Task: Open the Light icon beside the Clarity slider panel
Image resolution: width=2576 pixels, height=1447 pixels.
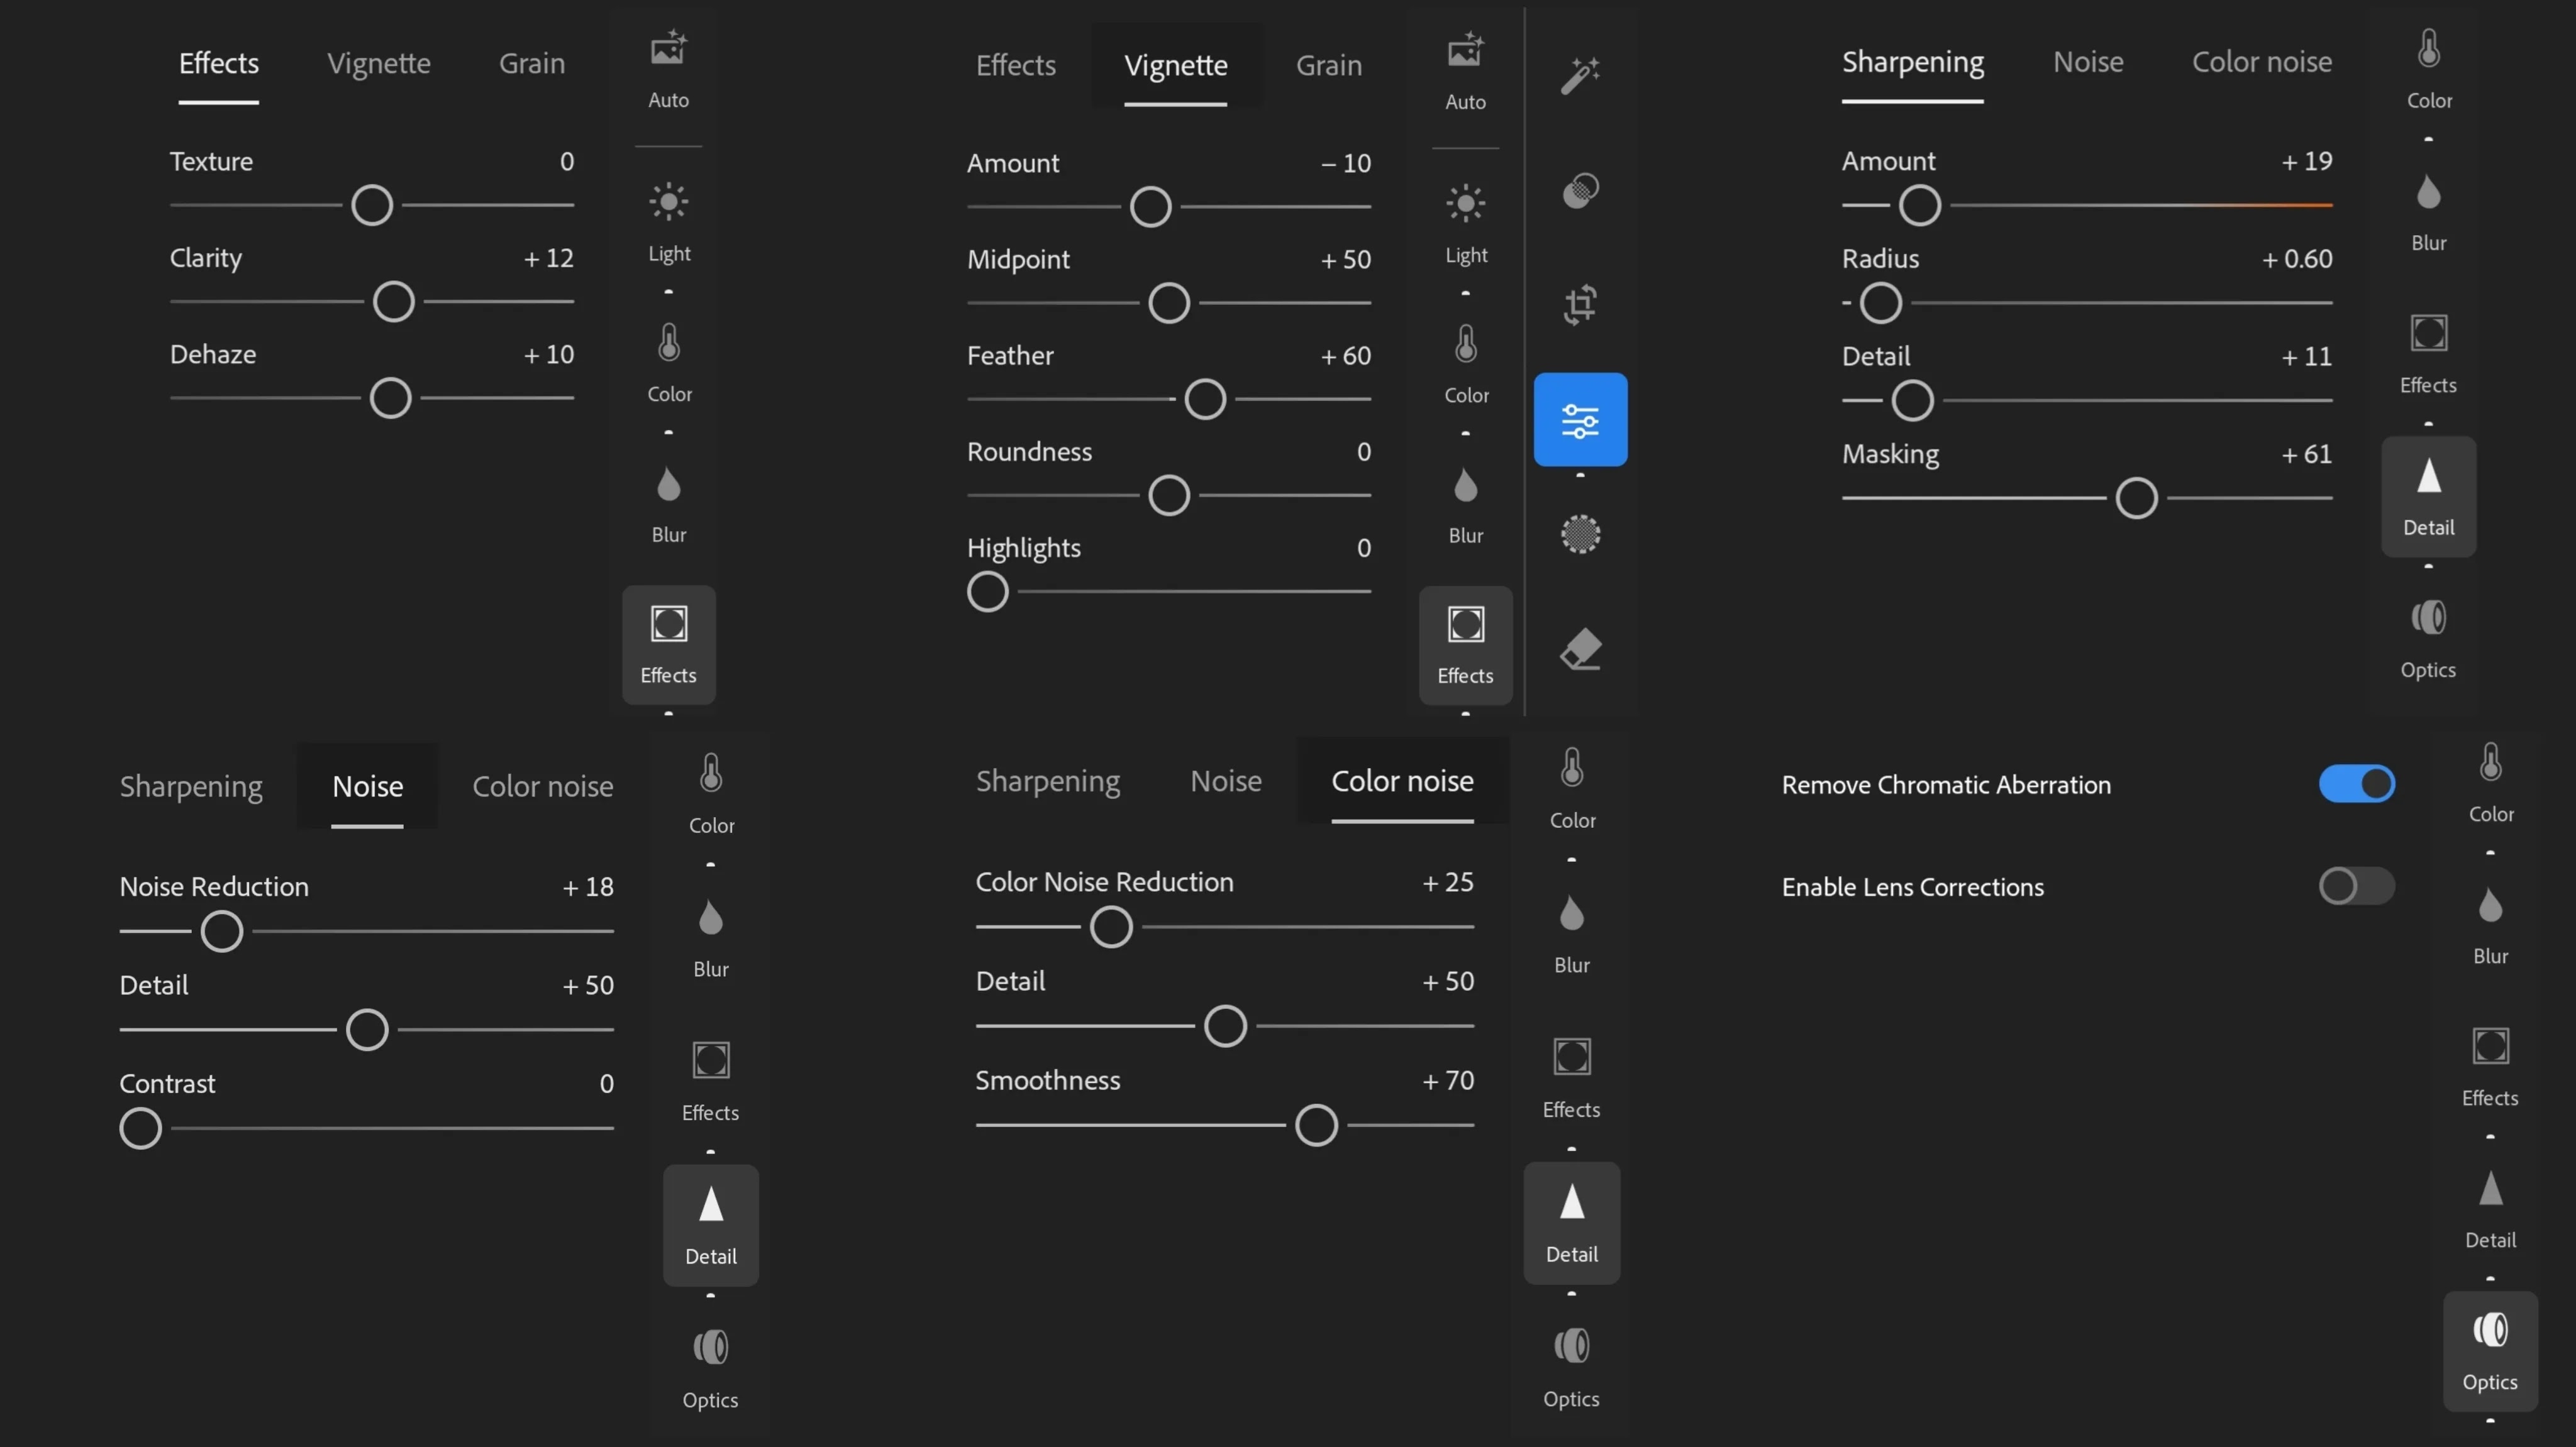Action: [x=668, y=222]
